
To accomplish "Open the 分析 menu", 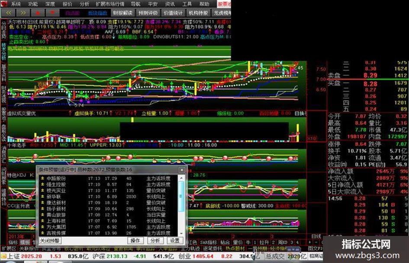I will tap(84, 4).
